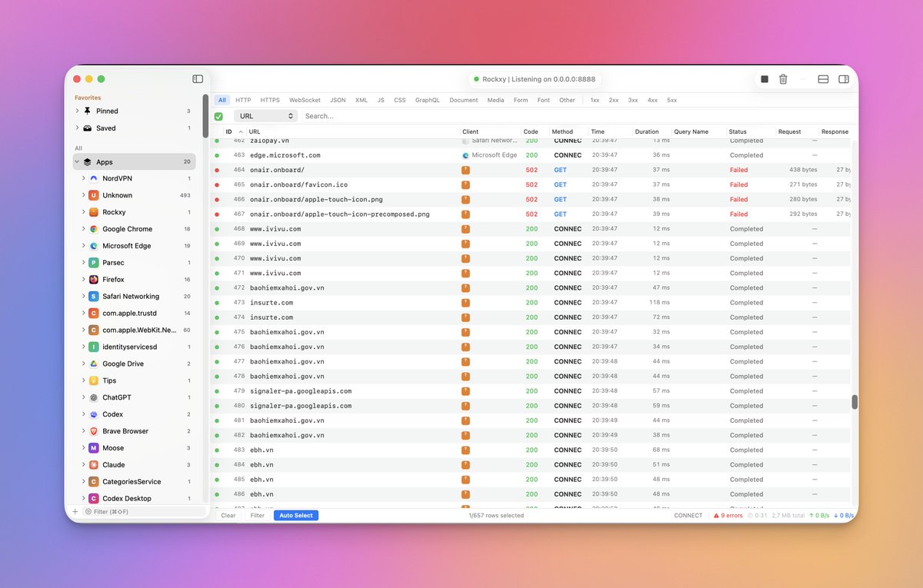Click the sidebar scrollbar thumb
This screenshot has width=923, height=588.
pos(205,117)
